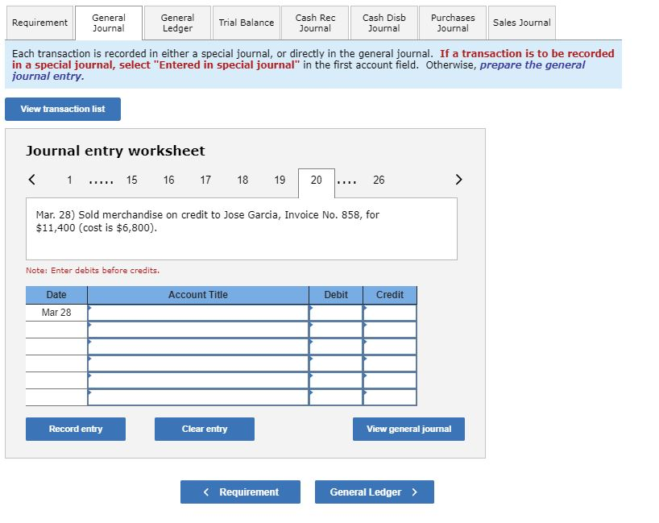Click the Debit column header
Screen dimensions: 659x523
tap(336, 295)
